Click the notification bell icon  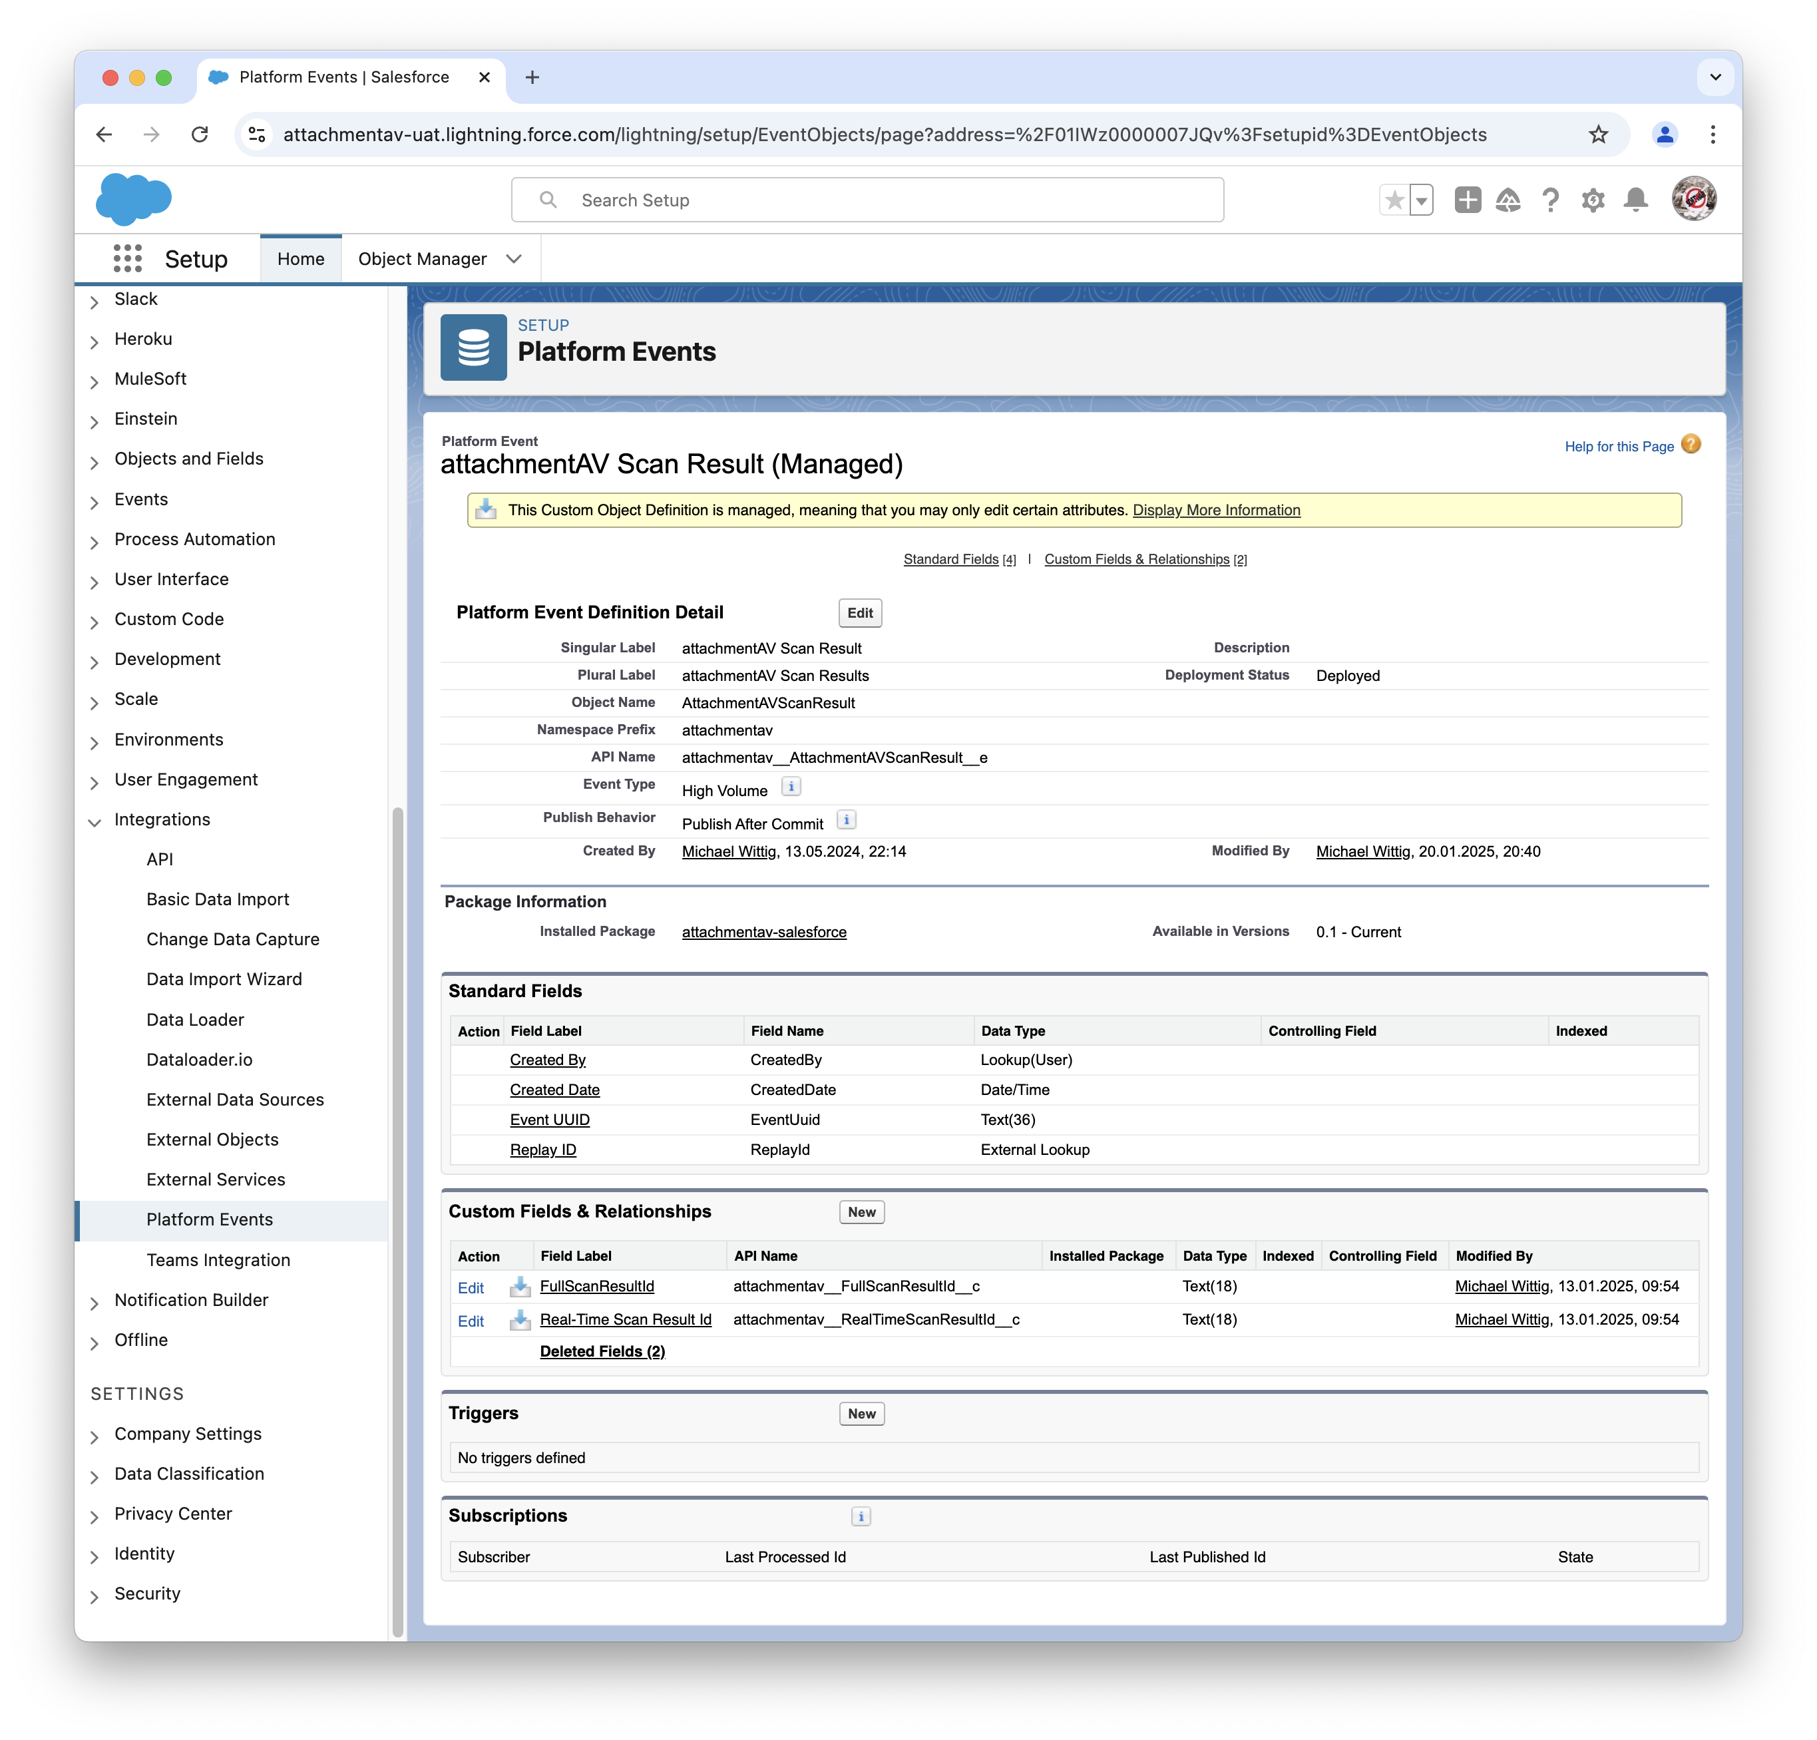[1637, 198]
